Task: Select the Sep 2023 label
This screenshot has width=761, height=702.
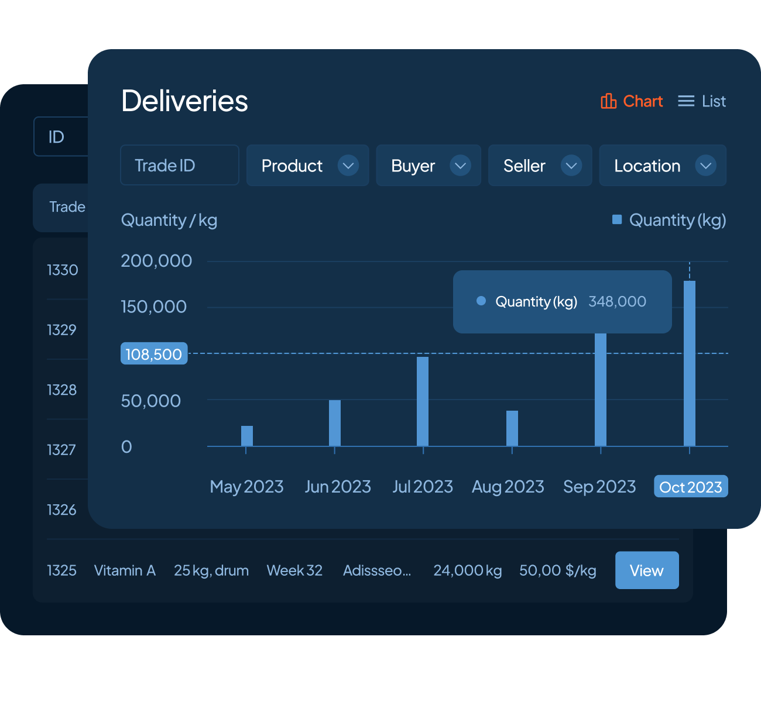Action: (599, 486)
